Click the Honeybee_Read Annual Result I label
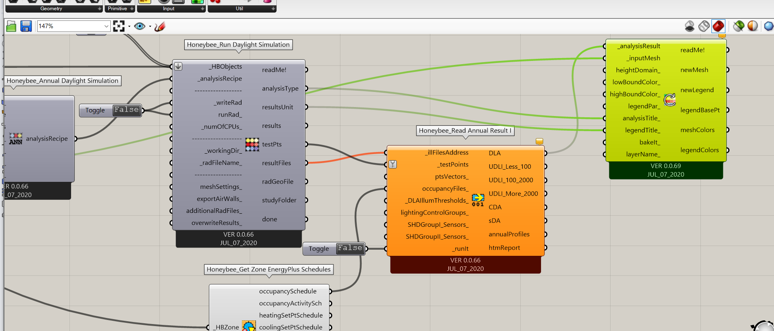This screenshot has height=331, width=774. point(465,130)
